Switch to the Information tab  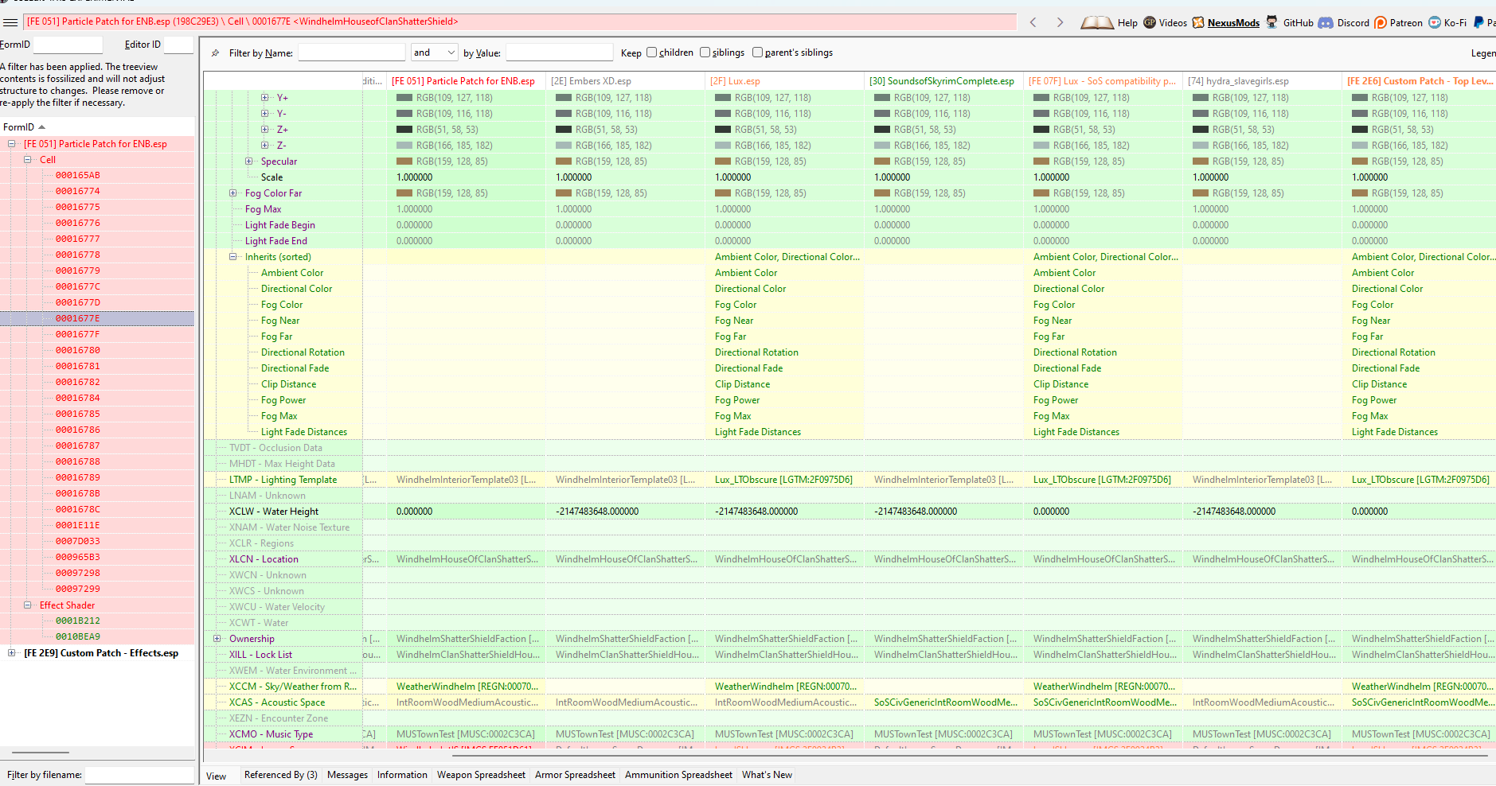pos(402,775)
